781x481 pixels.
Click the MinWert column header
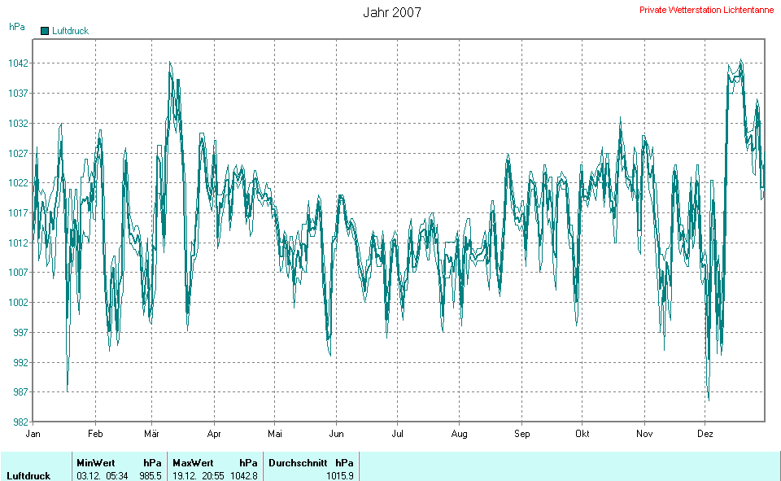(x=96, y=462)
